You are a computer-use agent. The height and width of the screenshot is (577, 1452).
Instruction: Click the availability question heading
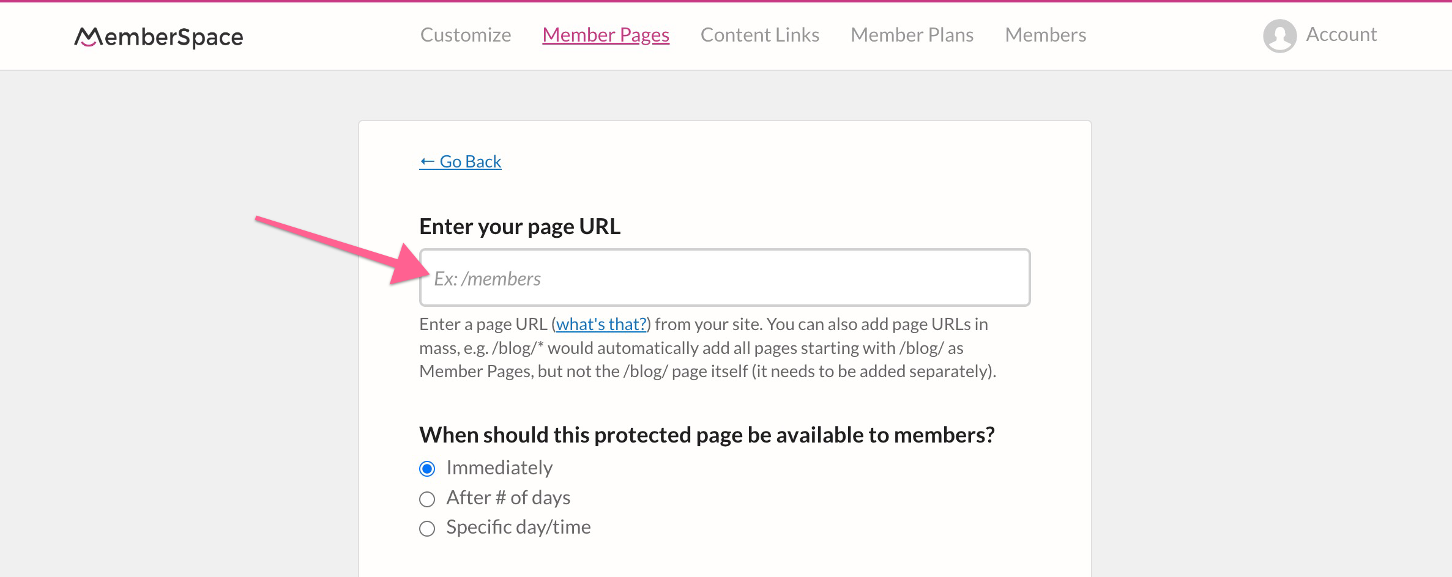point(707,435)
